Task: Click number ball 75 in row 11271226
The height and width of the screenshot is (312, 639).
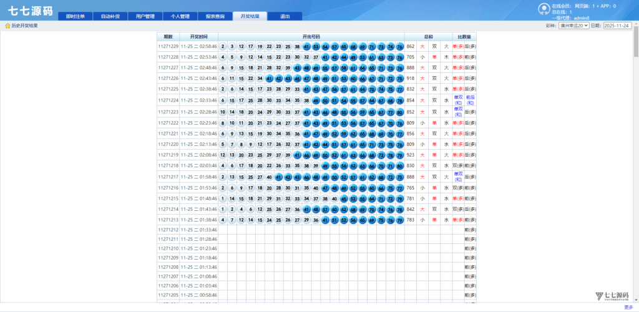Action: point(400,78)
